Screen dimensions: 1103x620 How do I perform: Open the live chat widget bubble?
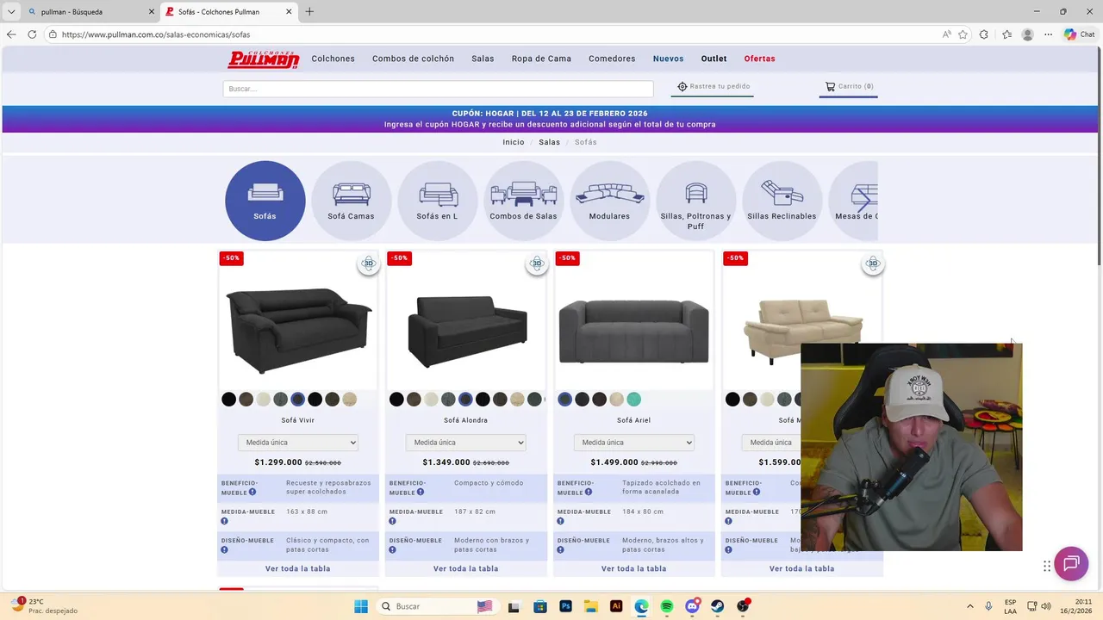coord(1071,564)
